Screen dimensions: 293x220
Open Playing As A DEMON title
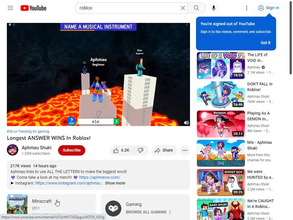pos(258,116)
